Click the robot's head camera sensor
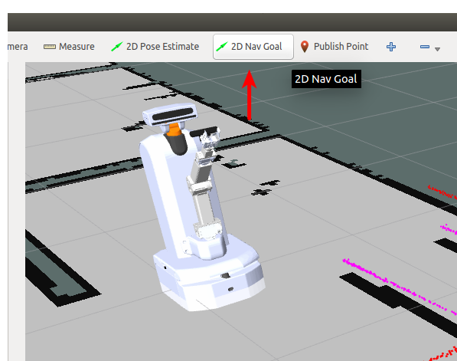The width and height of the screenshot is (457, 361). point(170,114)
